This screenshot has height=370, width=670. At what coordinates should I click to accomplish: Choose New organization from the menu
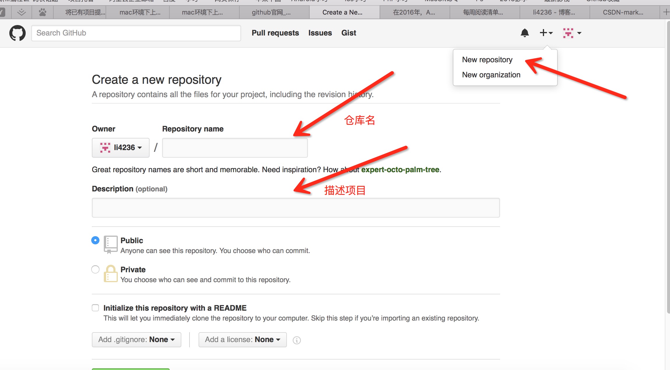[491, 75]
